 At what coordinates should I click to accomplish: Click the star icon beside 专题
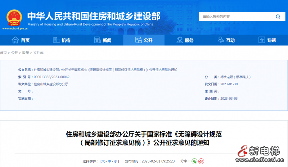[x=262, y=40]
